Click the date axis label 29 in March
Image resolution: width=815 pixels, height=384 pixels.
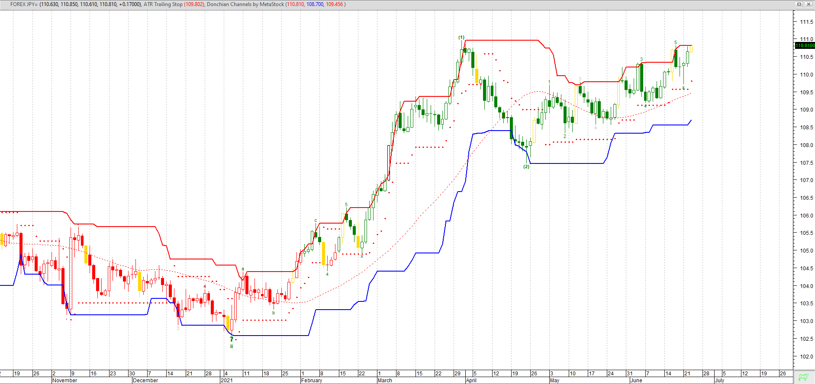tap(457, 374)
